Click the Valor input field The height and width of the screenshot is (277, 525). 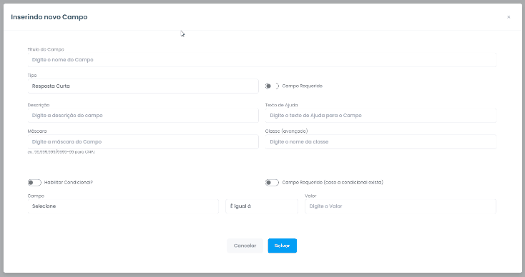[x=401, y=206]
